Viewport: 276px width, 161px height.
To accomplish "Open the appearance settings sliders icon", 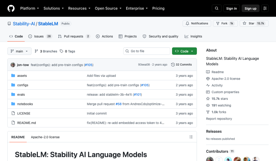I will coord(265,8).
